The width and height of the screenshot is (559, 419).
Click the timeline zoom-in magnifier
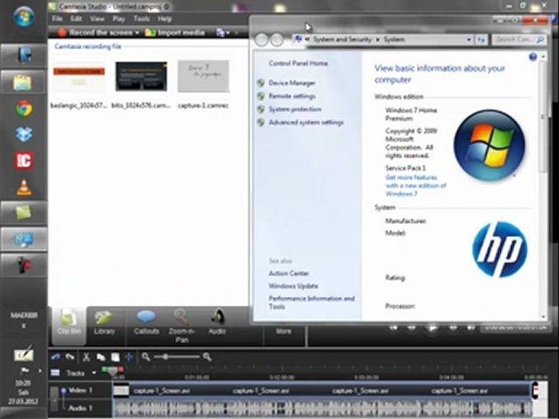tap(207, 356)
